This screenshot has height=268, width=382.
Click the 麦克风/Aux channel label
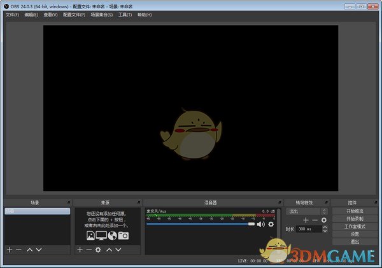pyautogui.click(x=156, y=211)
